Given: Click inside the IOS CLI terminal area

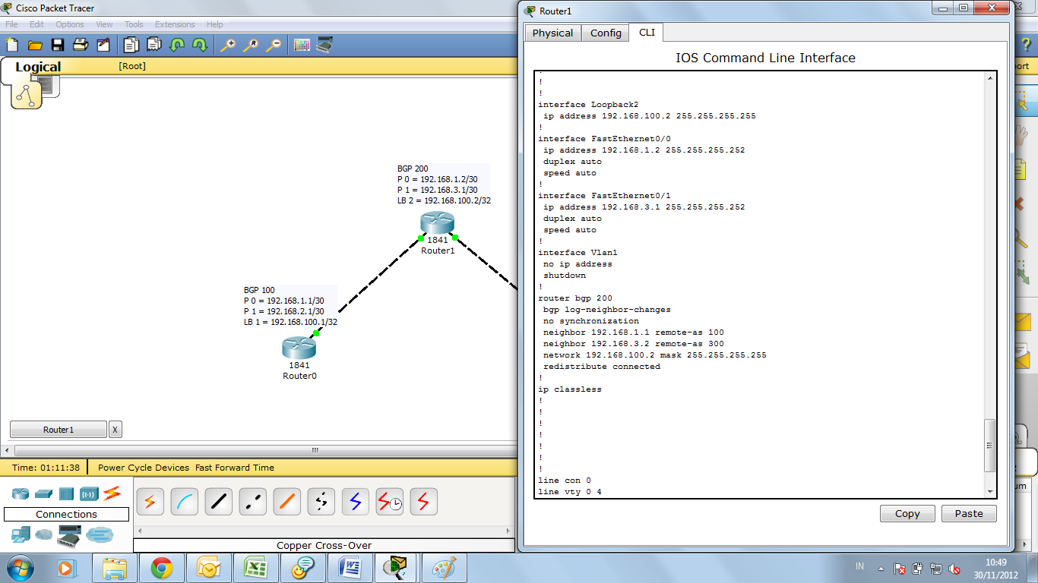Looking at the screenshot, I should click(x=760, y=285).
